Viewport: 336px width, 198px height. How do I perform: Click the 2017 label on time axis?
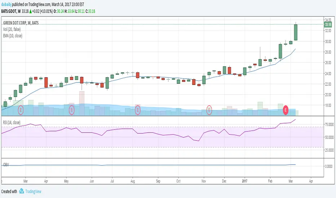(244, 181)
